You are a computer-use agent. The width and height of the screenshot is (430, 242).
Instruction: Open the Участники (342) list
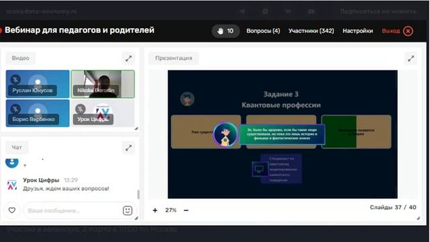tap(311, 31)
